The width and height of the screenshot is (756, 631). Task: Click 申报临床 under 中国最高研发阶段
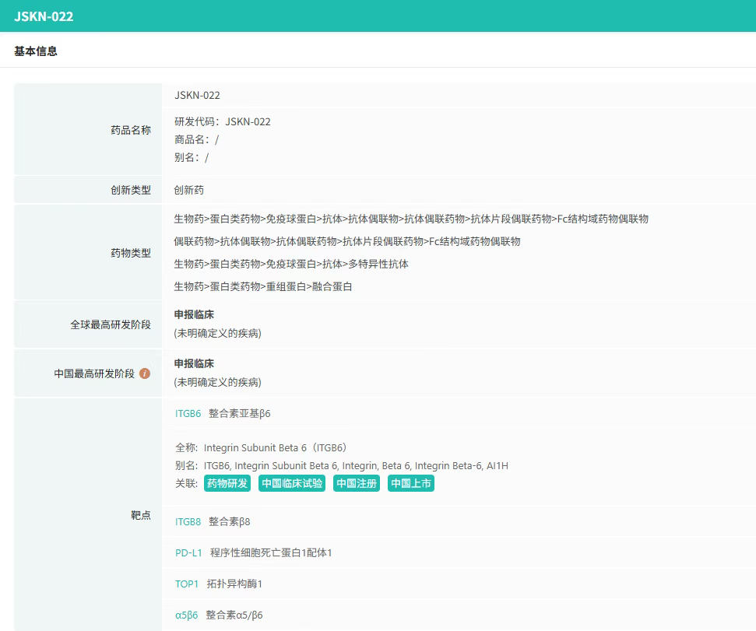click(x=194, y=363)
